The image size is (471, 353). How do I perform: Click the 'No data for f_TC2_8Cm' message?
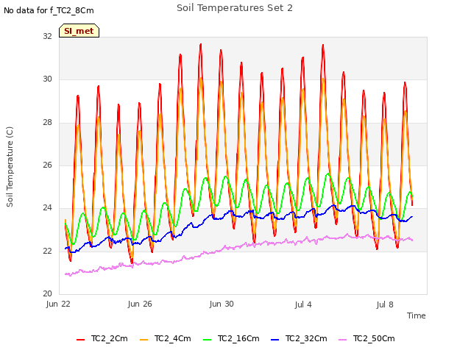49,10
